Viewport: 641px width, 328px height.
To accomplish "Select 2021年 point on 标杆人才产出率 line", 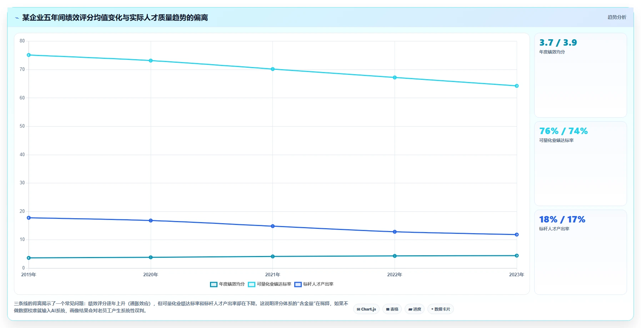I will click(273, 226).
